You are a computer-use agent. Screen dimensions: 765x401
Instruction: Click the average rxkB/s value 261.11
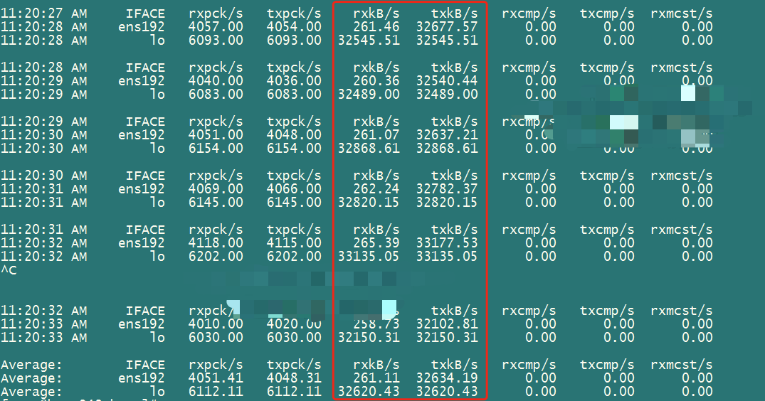pos(376,378)
